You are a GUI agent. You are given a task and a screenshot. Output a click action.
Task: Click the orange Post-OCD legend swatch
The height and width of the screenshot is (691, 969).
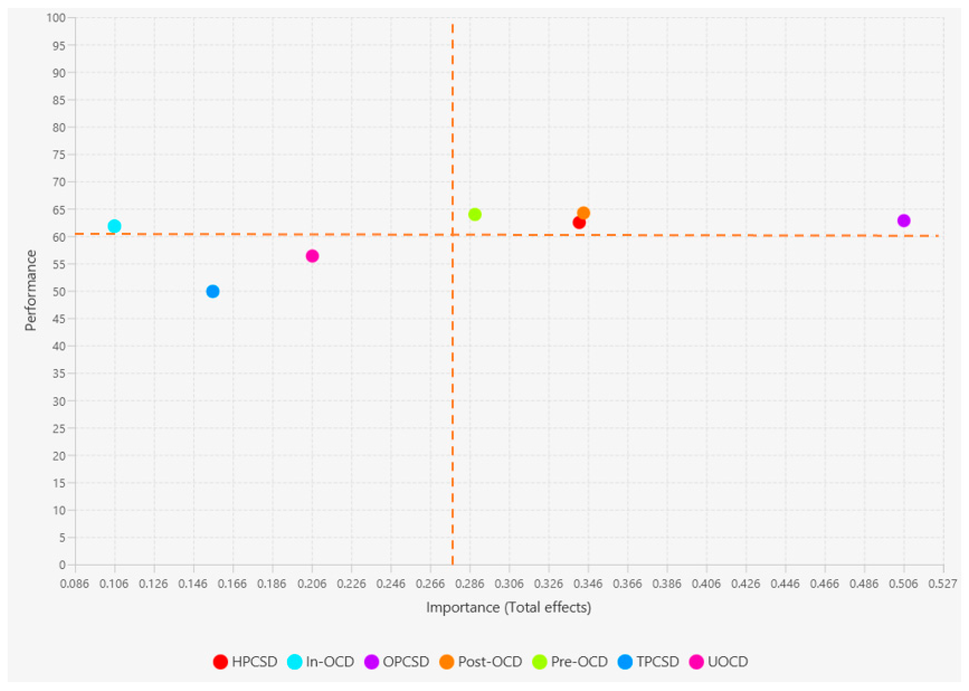click(447, 661)
